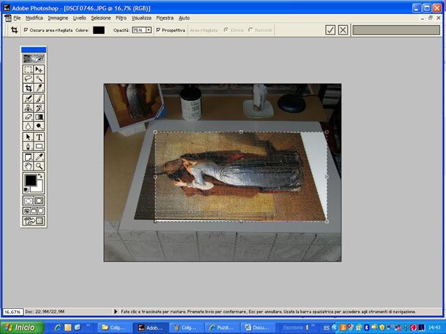This screenshot has width=446, height=334.
Task: Select the Type tool
Action: (x=39, y=137)
